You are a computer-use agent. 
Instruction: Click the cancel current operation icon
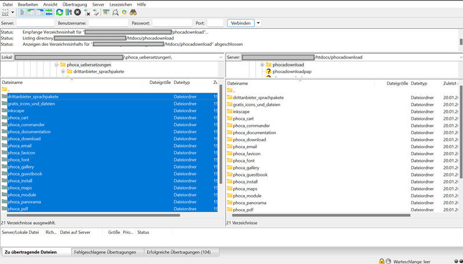78,12
